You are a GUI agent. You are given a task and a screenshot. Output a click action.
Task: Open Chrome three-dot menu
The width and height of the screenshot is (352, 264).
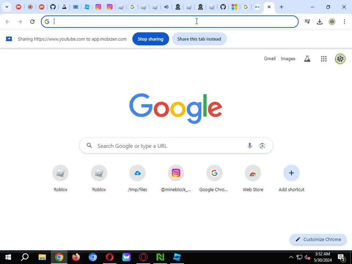click(x=344, y=22)
